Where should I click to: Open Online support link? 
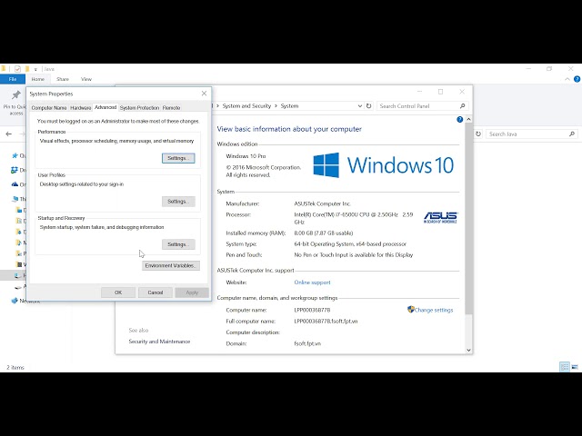click(312, 282)
